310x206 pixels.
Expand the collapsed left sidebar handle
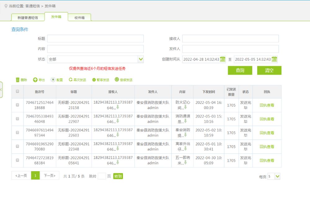(1, 90)
